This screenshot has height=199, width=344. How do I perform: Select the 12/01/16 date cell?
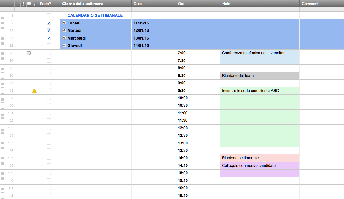154,30
